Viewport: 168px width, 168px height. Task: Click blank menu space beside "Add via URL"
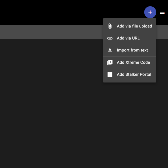(x=149, y=38)
